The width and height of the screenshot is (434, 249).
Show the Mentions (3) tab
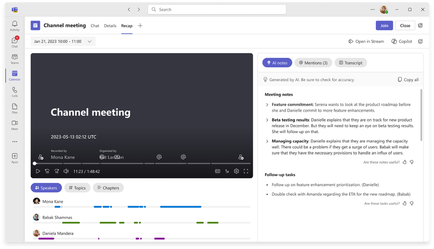[313, 63]
